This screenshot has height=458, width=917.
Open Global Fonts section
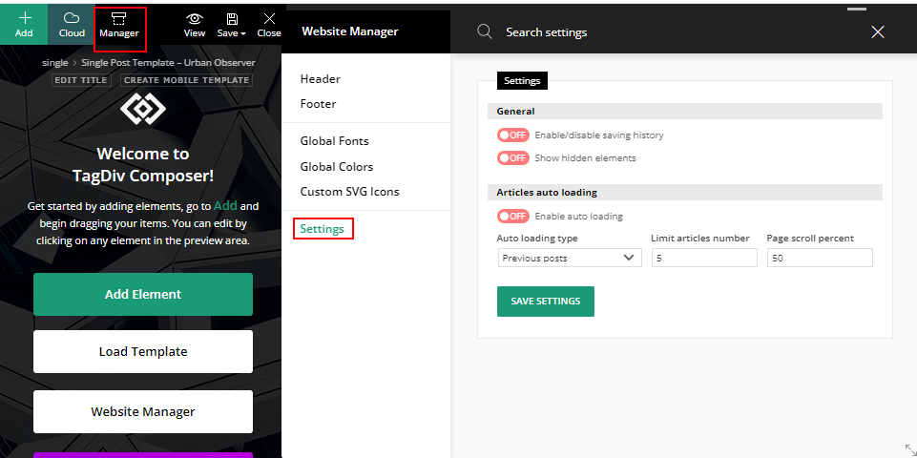point(335,141)
